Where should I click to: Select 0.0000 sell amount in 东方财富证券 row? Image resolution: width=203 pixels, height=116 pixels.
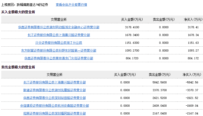pyautogui.click(x=164, y=50)
